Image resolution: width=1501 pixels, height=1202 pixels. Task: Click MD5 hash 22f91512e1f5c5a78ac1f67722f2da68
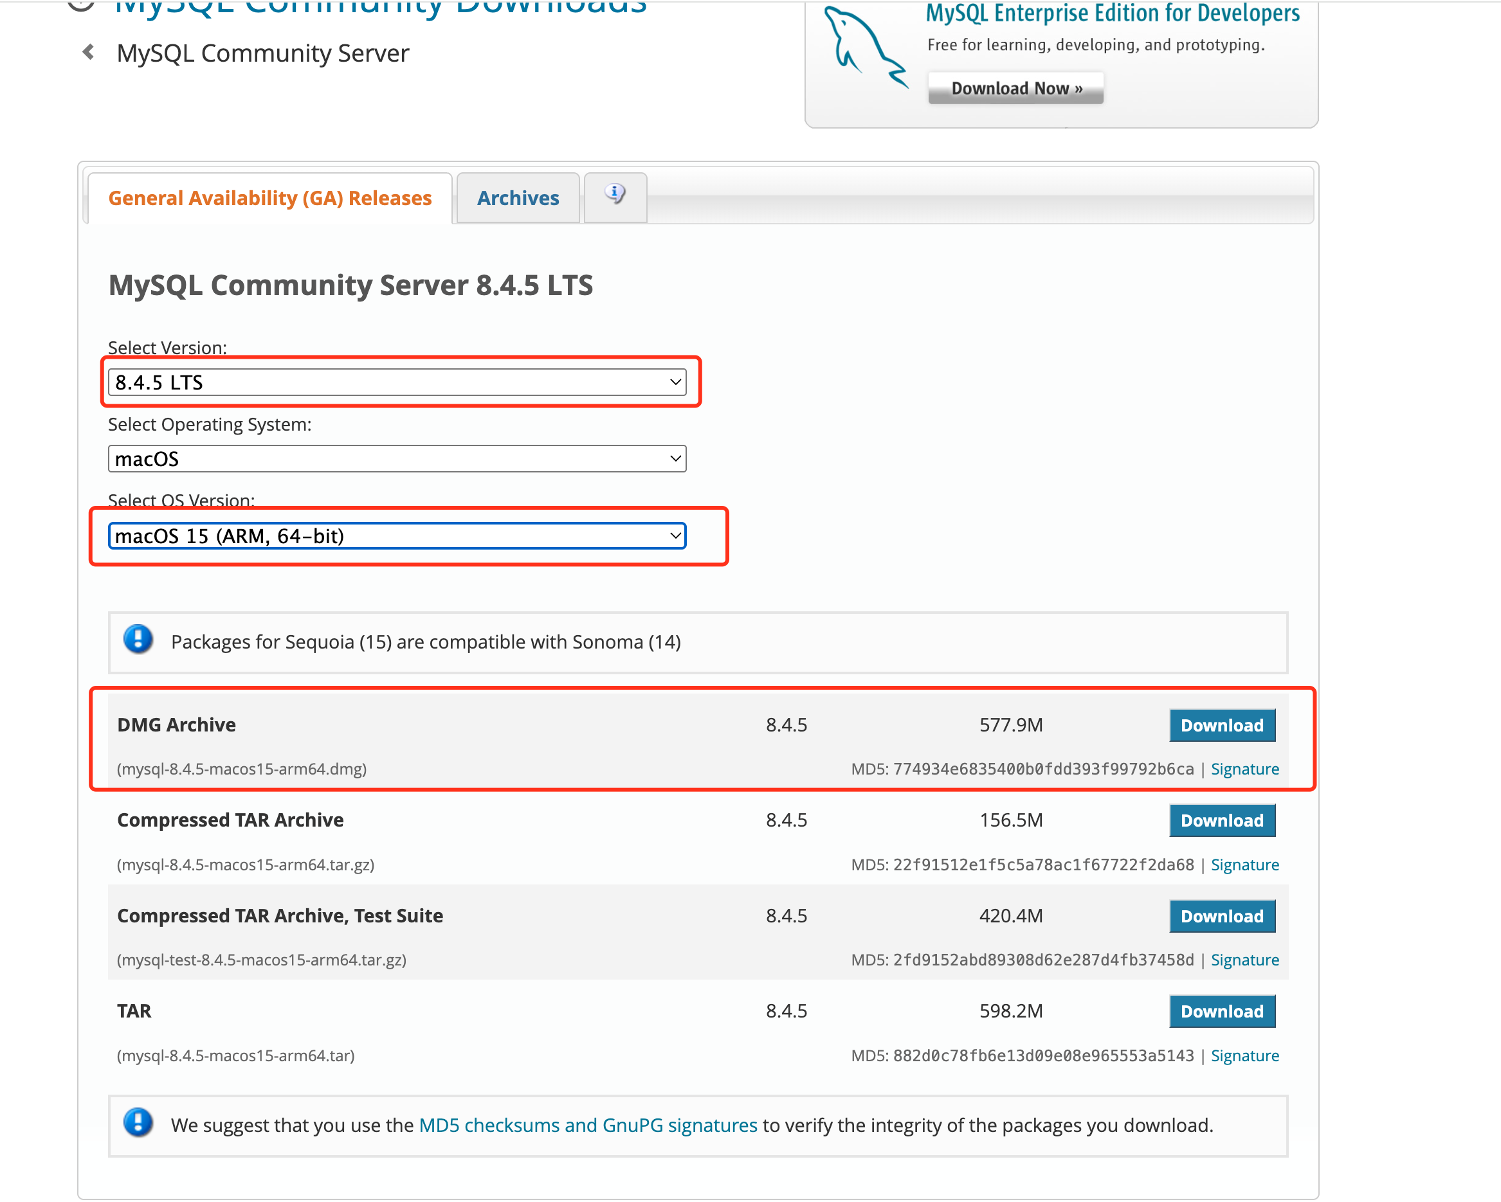(1044, 865)
